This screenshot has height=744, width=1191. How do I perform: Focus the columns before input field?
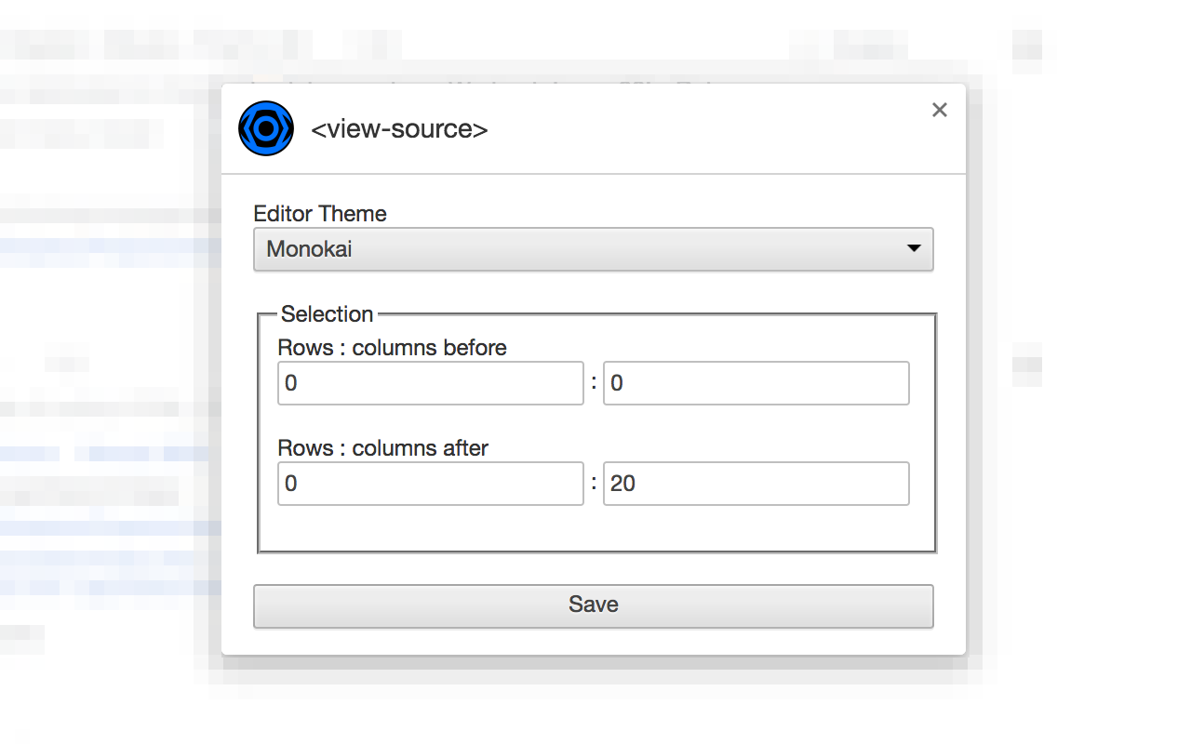tap(756, 383)
